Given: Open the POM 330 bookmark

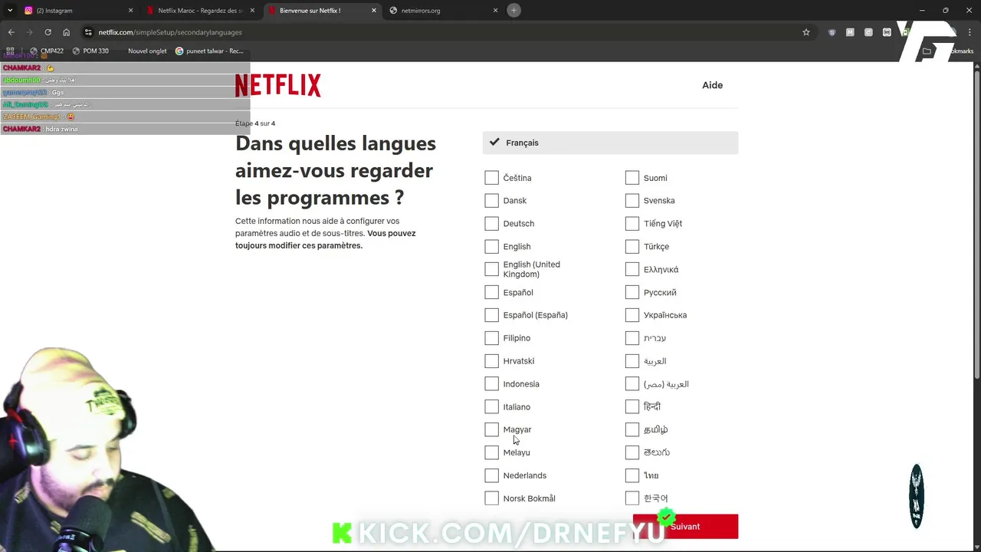Looking at the screenshot, I should pos(90,51).
